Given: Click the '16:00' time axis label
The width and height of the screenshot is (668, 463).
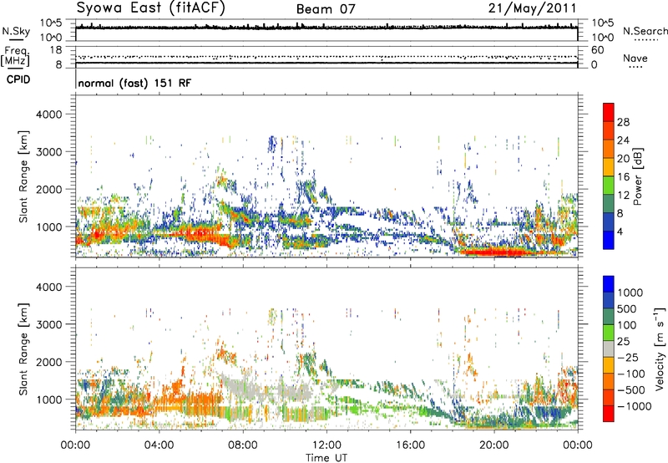Looking at the screenshot, I should point(410,445).
